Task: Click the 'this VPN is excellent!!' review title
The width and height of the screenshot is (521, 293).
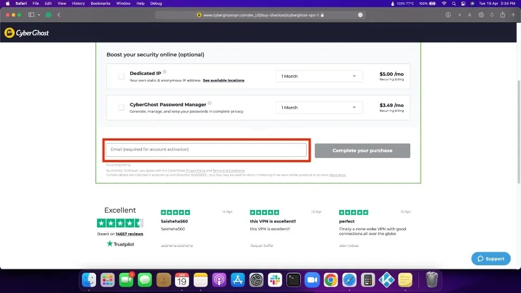Action: pyautogui.click(x=273, y=221)
